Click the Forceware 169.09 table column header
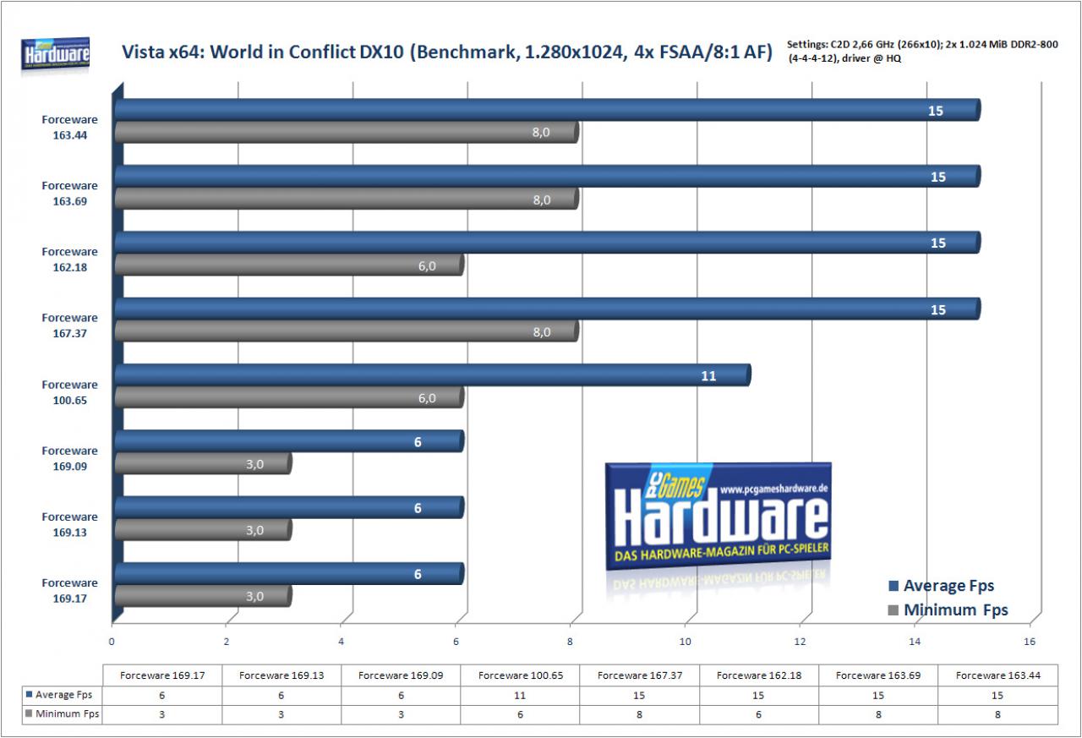Image resolution: width=1082 pixels, height=738 pixels. (399, 675)
